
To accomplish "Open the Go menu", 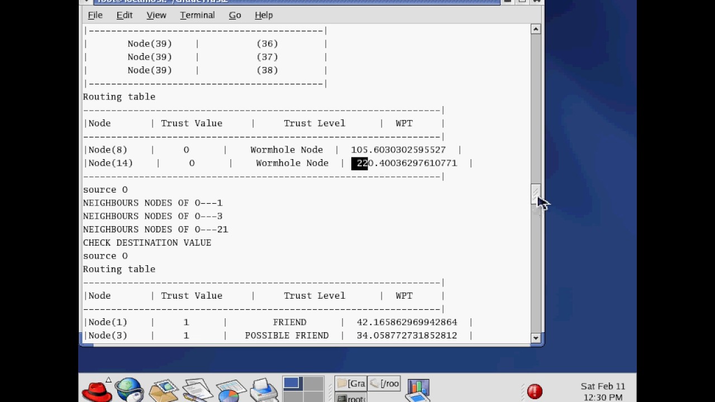I will [235, 15].
